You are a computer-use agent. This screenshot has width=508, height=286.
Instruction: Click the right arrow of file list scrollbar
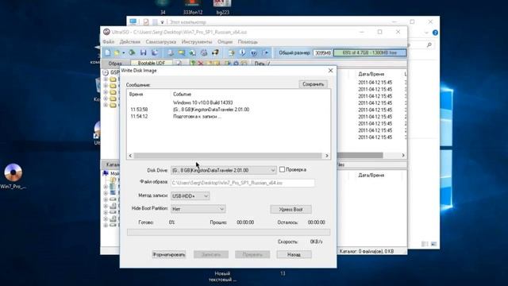click(403, 156)
